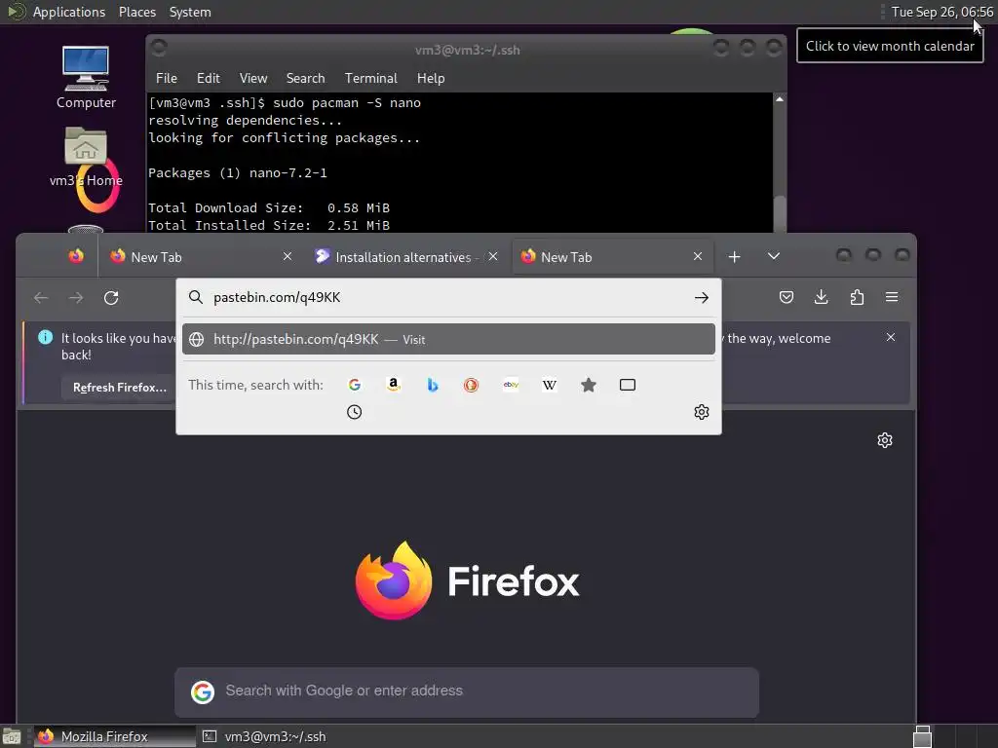This screenshot has width=998, height=748.
Task: Click 'Total Download Size' terminal line
Action: click(269, 208)
